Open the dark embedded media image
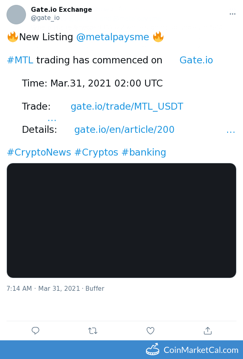 click(x=121, y=221)
